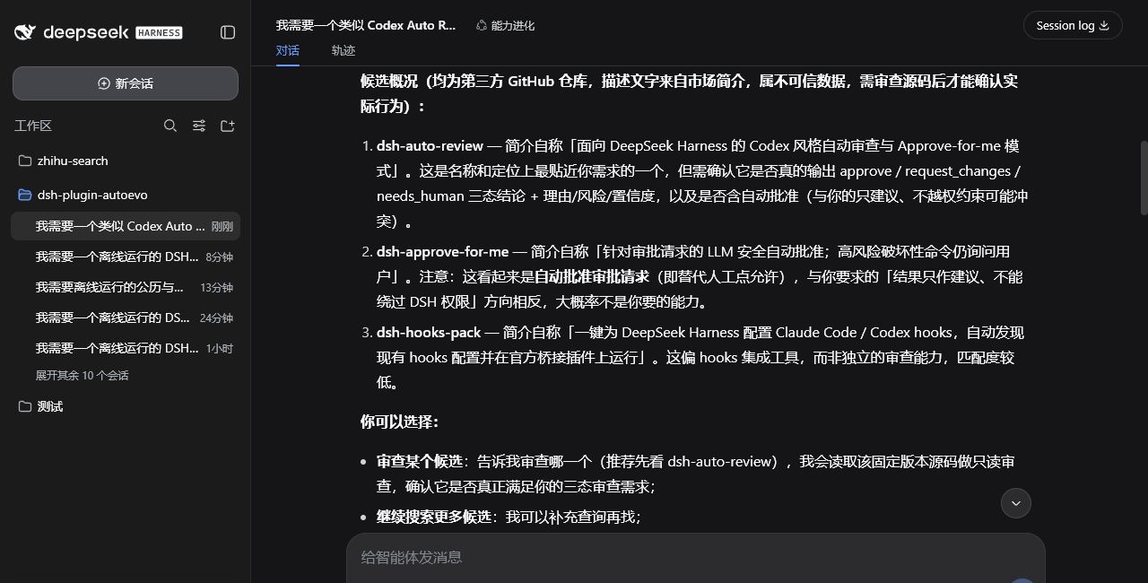This screenshot has height=583, width=1148.
Task: Click the 审查某个候选 option text
Action: click(x=419, y=461)
